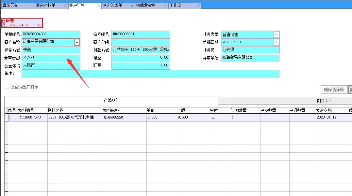
Task: Close the 客户对帐单 tab
Action: (65, 5)
